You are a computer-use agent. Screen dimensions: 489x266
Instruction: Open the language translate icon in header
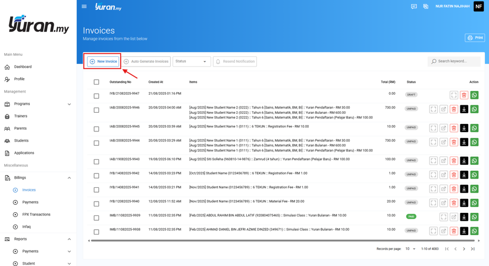coord(426,6)
